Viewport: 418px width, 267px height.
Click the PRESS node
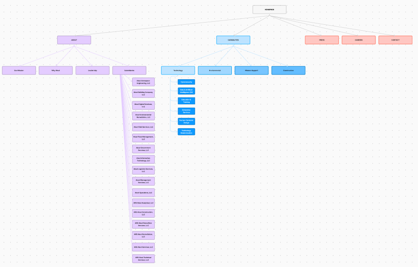tap(322, 40)
